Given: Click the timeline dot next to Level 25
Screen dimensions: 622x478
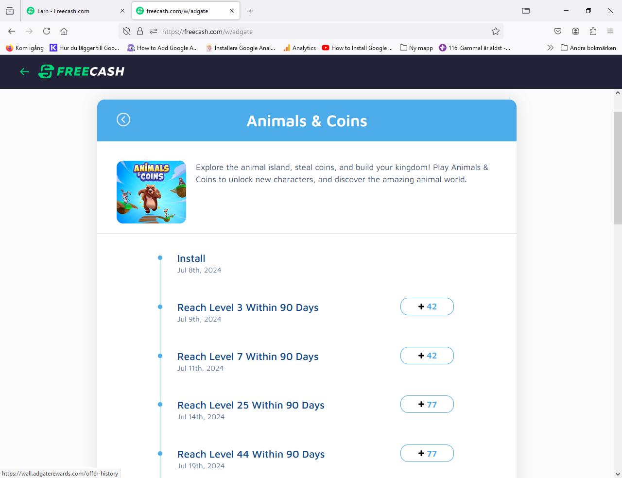Looking at the screenshot, I should 160,404.
